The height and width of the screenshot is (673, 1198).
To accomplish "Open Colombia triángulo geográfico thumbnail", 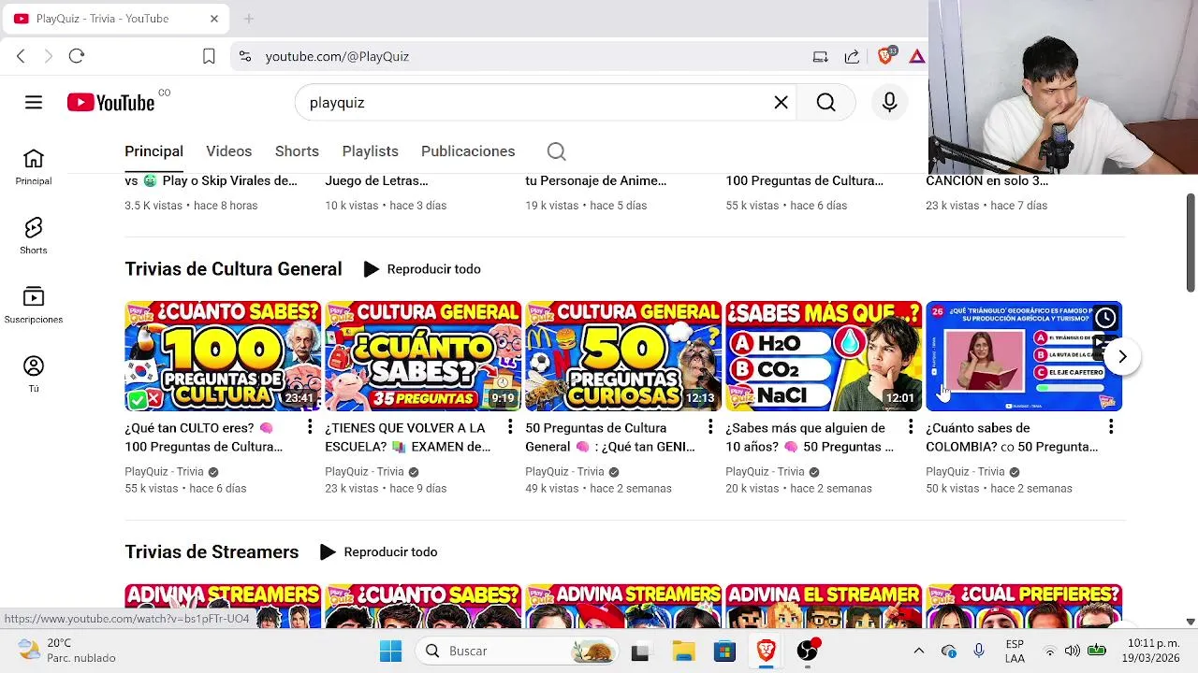I will pyautogui.click(x=1024, y=356).
